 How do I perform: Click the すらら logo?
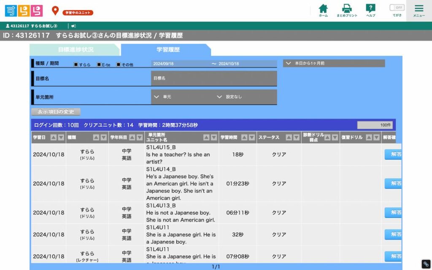(24, 11)
